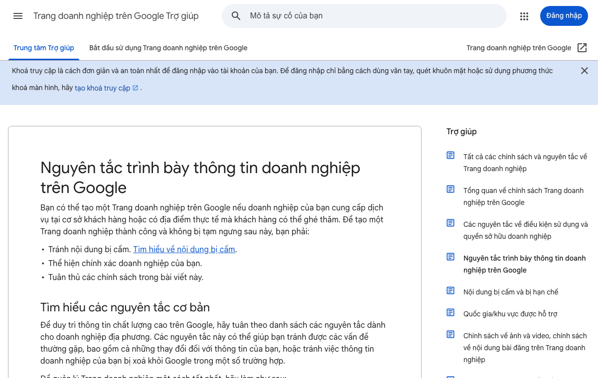598x378 pixels.
Task: Click article icon beside Nội dung bị cấm
Action: pos(450,290)
